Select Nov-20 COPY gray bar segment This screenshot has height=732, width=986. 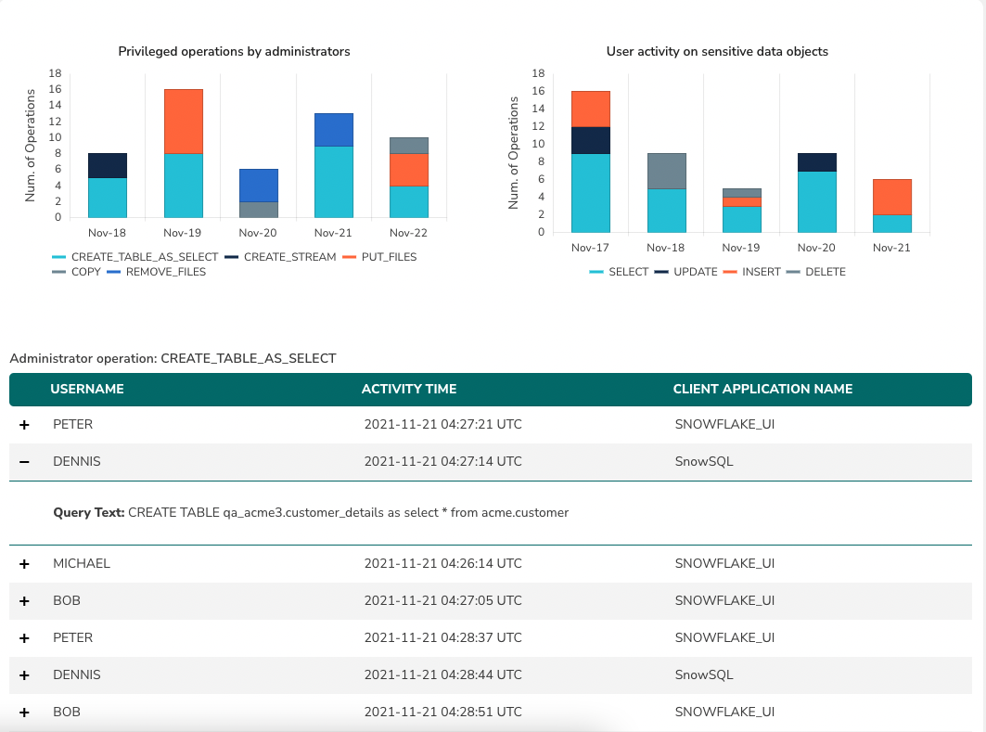coord(259,210)
